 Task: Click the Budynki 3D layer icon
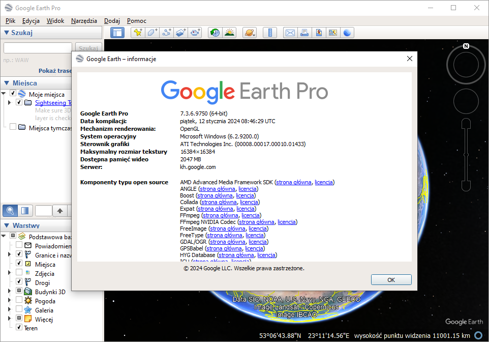pos(28,292)
